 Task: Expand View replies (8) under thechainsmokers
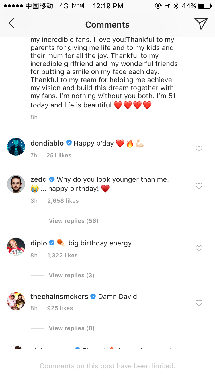pos(71,328)
